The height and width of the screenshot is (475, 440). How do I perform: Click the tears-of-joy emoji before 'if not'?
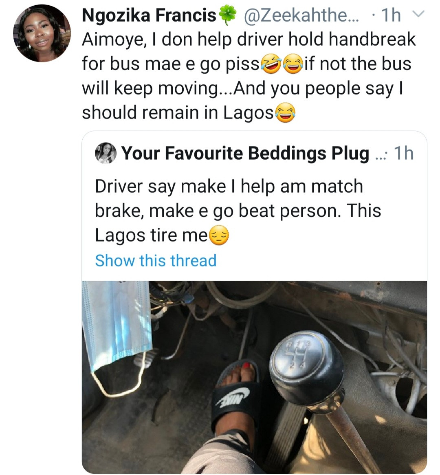pos(292,64)
